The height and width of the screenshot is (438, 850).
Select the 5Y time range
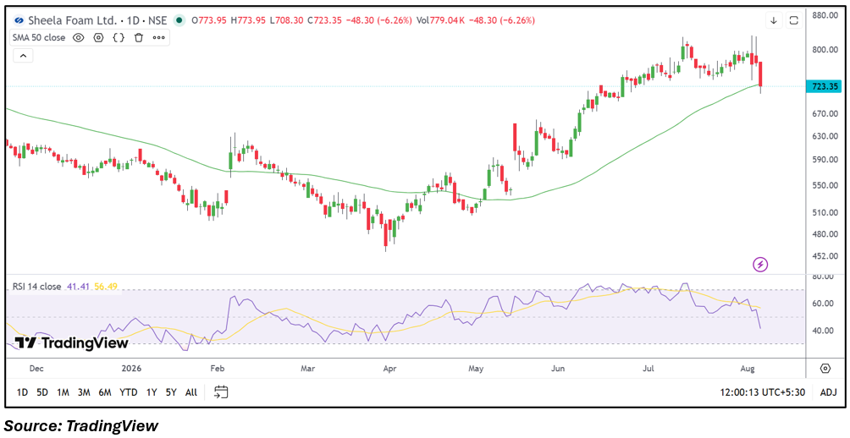click(171, 392)
